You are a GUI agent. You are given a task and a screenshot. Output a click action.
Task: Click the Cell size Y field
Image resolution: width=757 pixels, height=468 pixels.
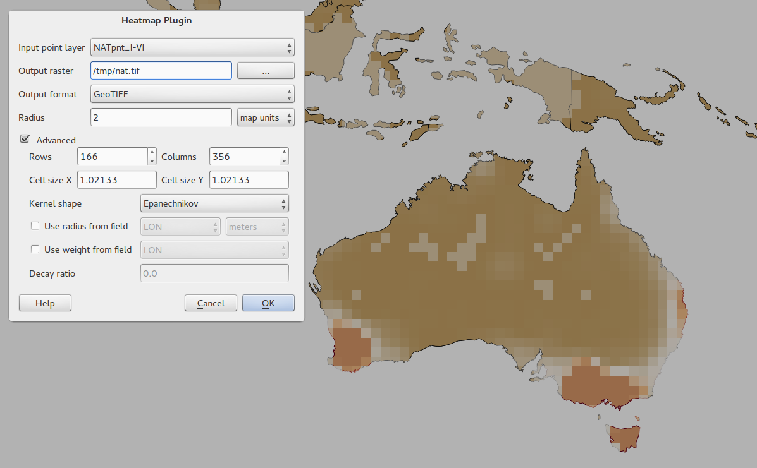(x=249, y=180)
